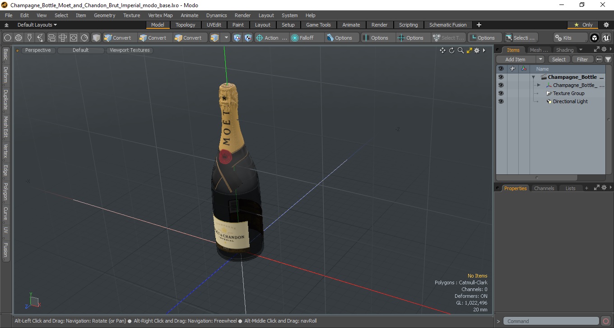Viewport: 614px width, 328px height.
Task: Click the item hierarchy options icon beside Filter
Action: click(599, 59)
